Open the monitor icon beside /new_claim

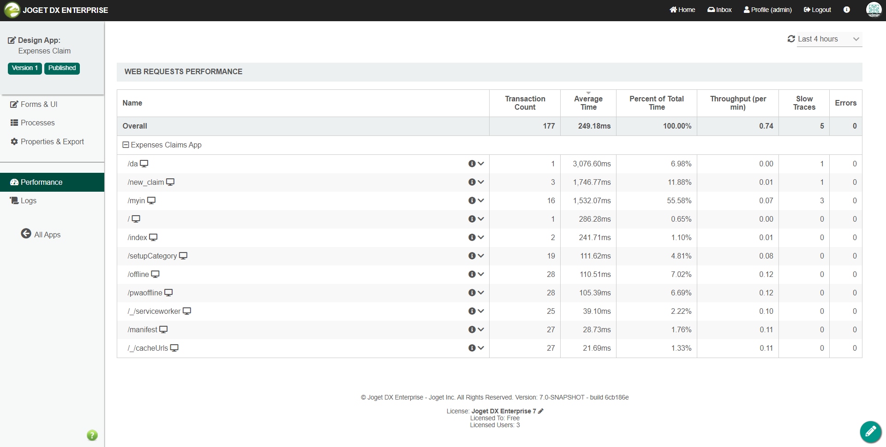coord(170,182)
